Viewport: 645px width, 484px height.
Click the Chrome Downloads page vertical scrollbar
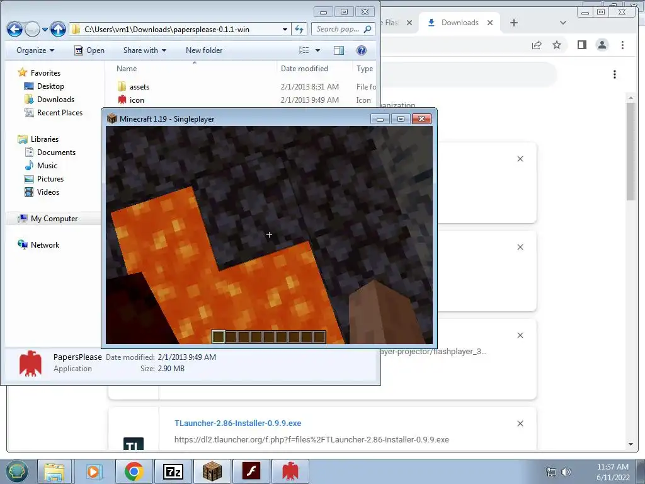point(631,151)
